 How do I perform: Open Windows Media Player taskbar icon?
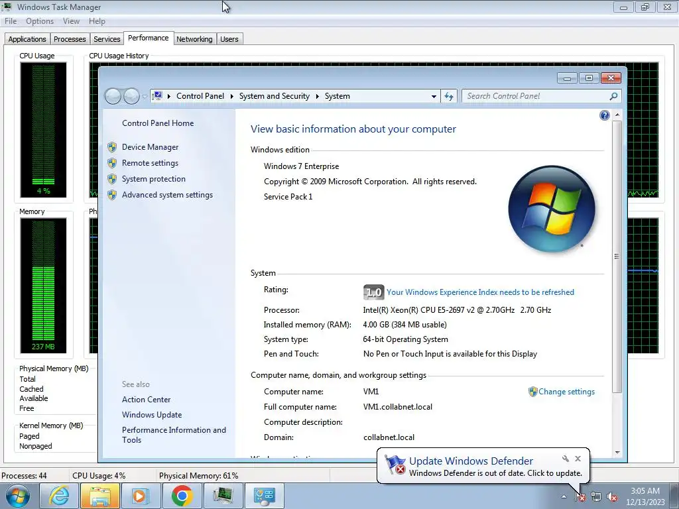141,496
